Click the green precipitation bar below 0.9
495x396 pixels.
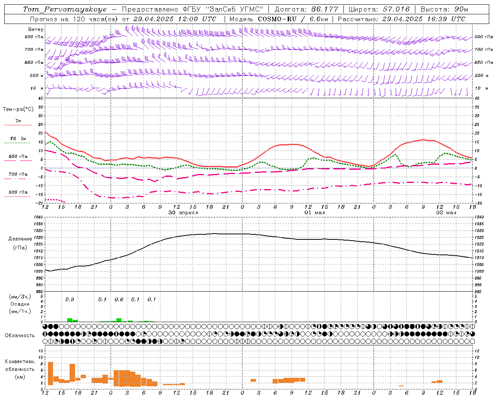point(70,320)
